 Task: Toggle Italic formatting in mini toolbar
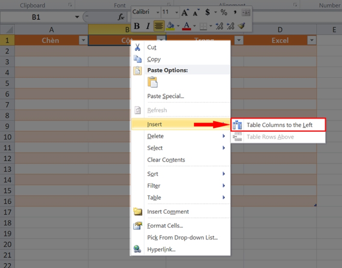coord(148,26)
